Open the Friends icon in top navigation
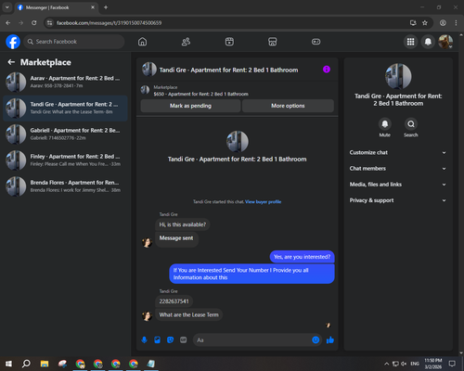 coord(186,42)
